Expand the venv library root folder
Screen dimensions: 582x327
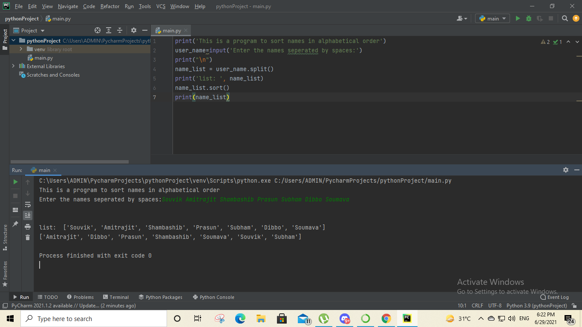(x=21, y=49)
